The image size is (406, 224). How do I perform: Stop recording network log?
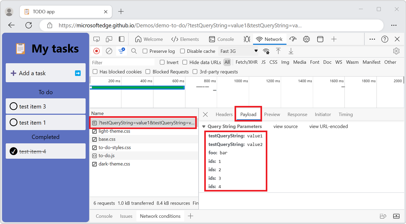(97, 51)
